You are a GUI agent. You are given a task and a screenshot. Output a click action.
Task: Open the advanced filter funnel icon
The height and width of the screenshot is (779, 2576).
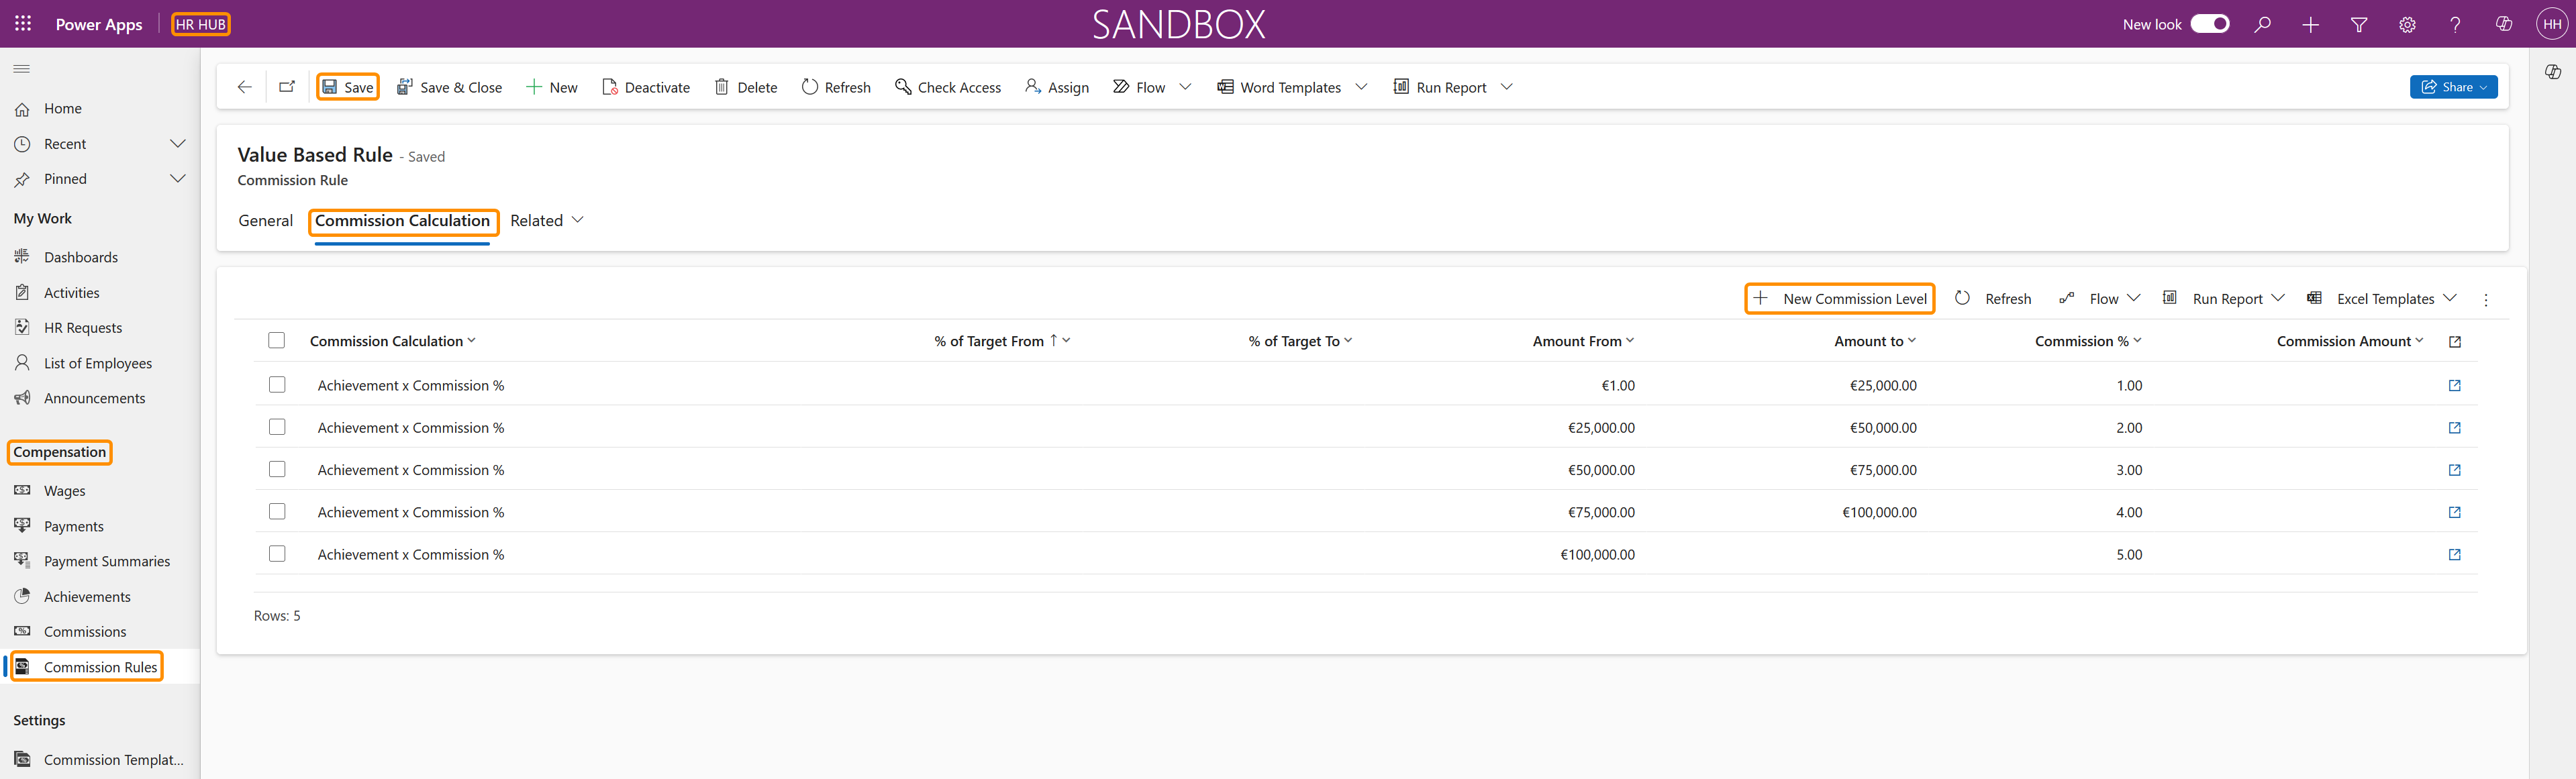(2359, 24)
